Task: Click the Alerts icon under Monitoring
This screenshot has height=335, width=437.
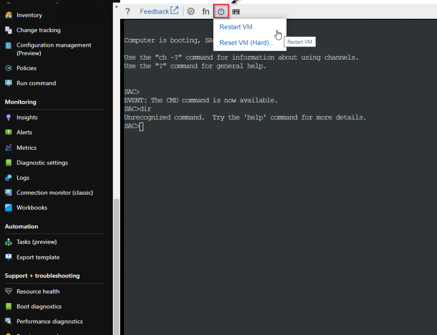Action: pyautogui.click(x=9, y=132)
